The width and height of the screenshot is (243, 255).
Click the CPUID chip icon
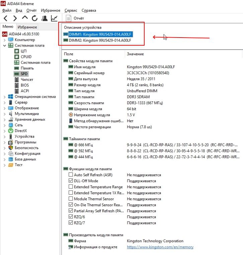(x=16, y=57)
